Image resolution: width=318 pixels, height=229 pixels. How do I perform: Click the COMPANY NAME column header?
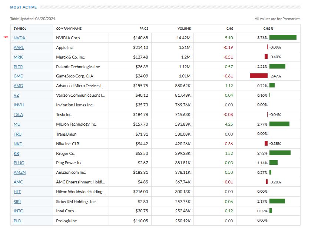coord(69,29)
